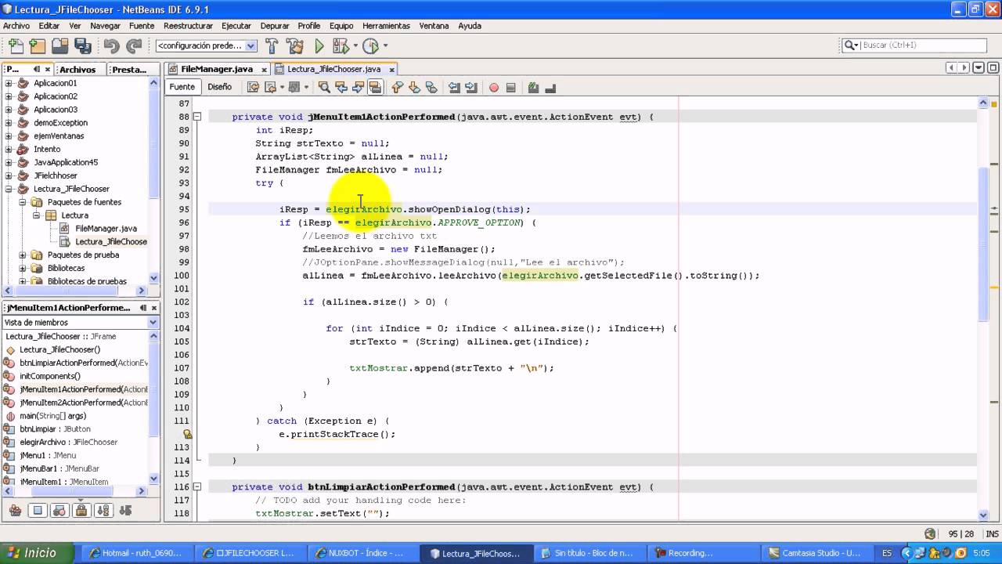
Task: Expand the demoException project node
Action: point(9,123)
